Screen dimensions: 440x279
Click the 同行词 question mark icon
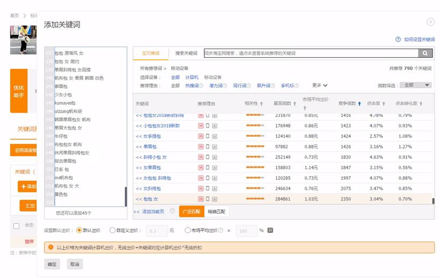click(x=249, y=86)
